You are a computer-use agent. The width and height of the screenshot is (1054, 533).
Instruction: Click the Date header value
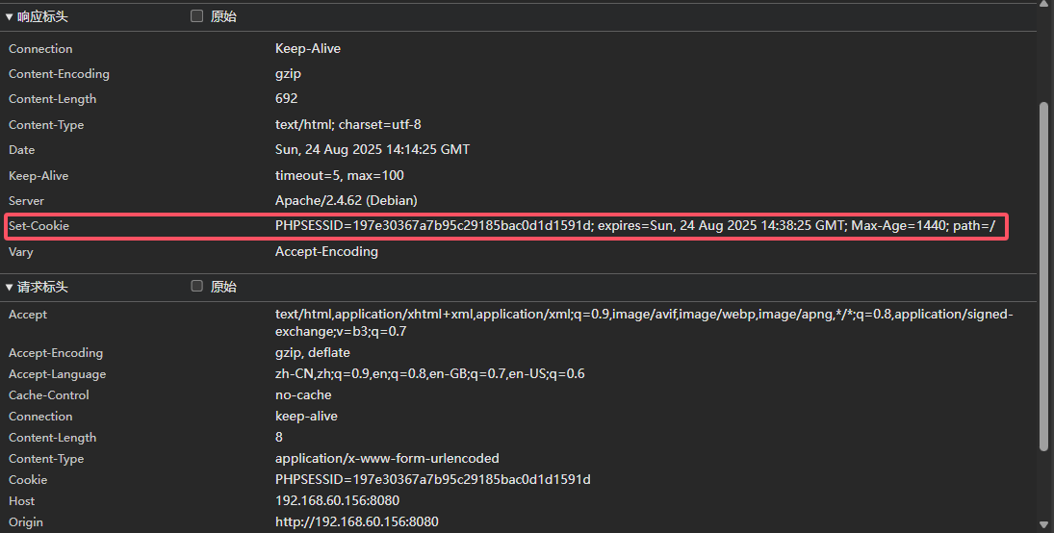click(373, 150)
